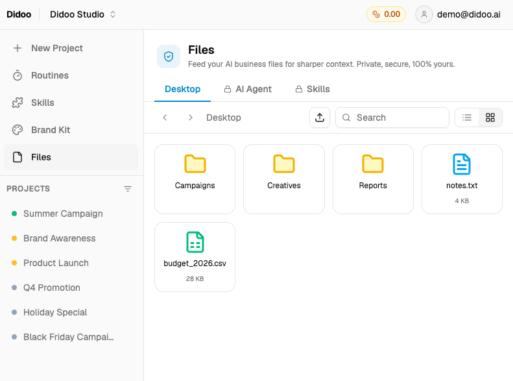Open the Campaigns folder
Viewport: 513px width, 381px height.
click(x=195, y=178)
